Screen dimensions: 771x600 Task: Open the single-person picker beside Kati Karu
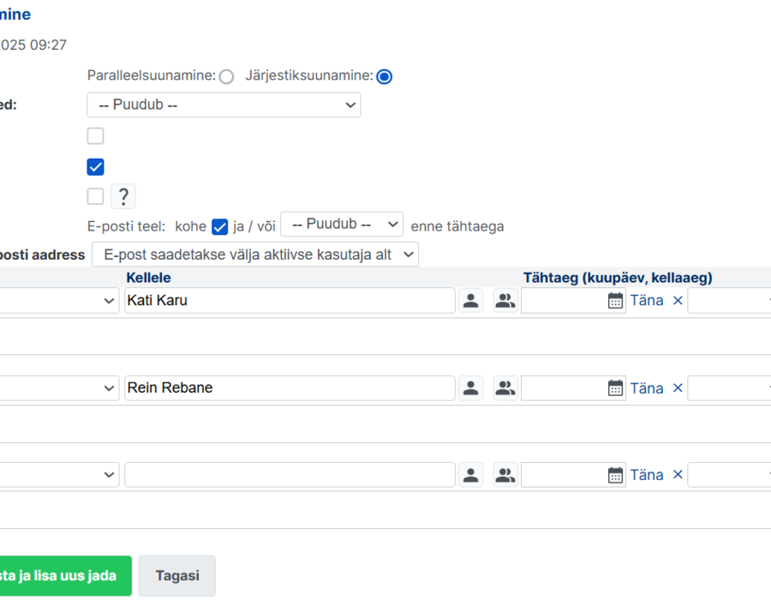pos(470,301)
